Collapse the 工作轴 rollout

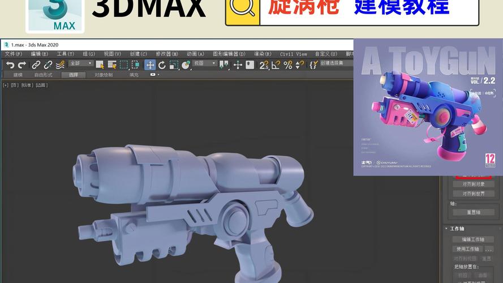[457, 229]
